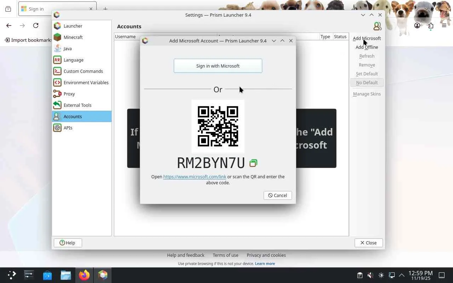The image size is (453, 283).
Task: Click the Learn more link
Action: pyautogui.click(x=265, y=264)
